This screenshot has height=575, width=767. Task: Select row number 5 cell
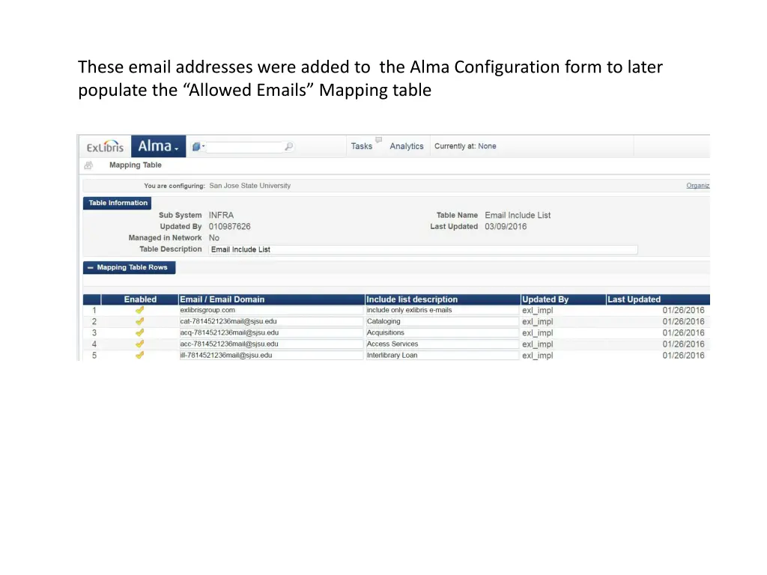[94, 356]
